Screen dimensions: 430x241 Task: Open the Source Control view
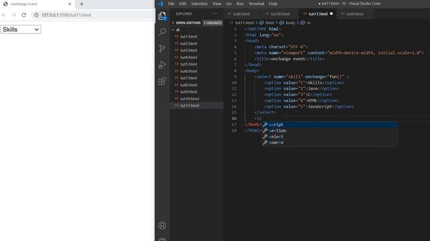(x=163, y=48)
